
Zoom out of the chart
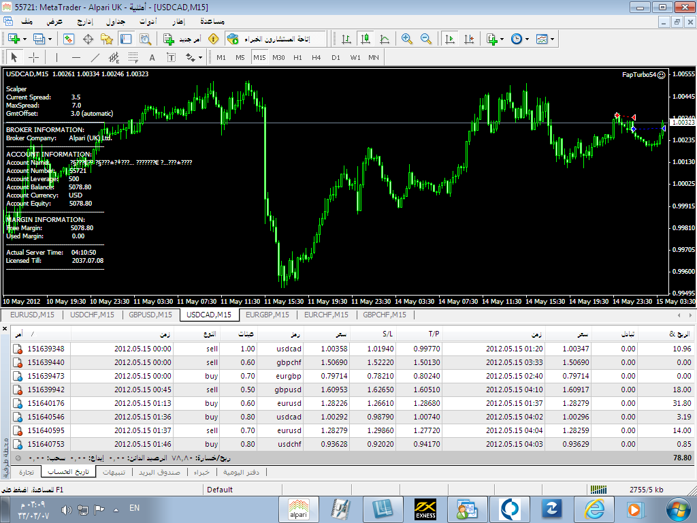426,39
